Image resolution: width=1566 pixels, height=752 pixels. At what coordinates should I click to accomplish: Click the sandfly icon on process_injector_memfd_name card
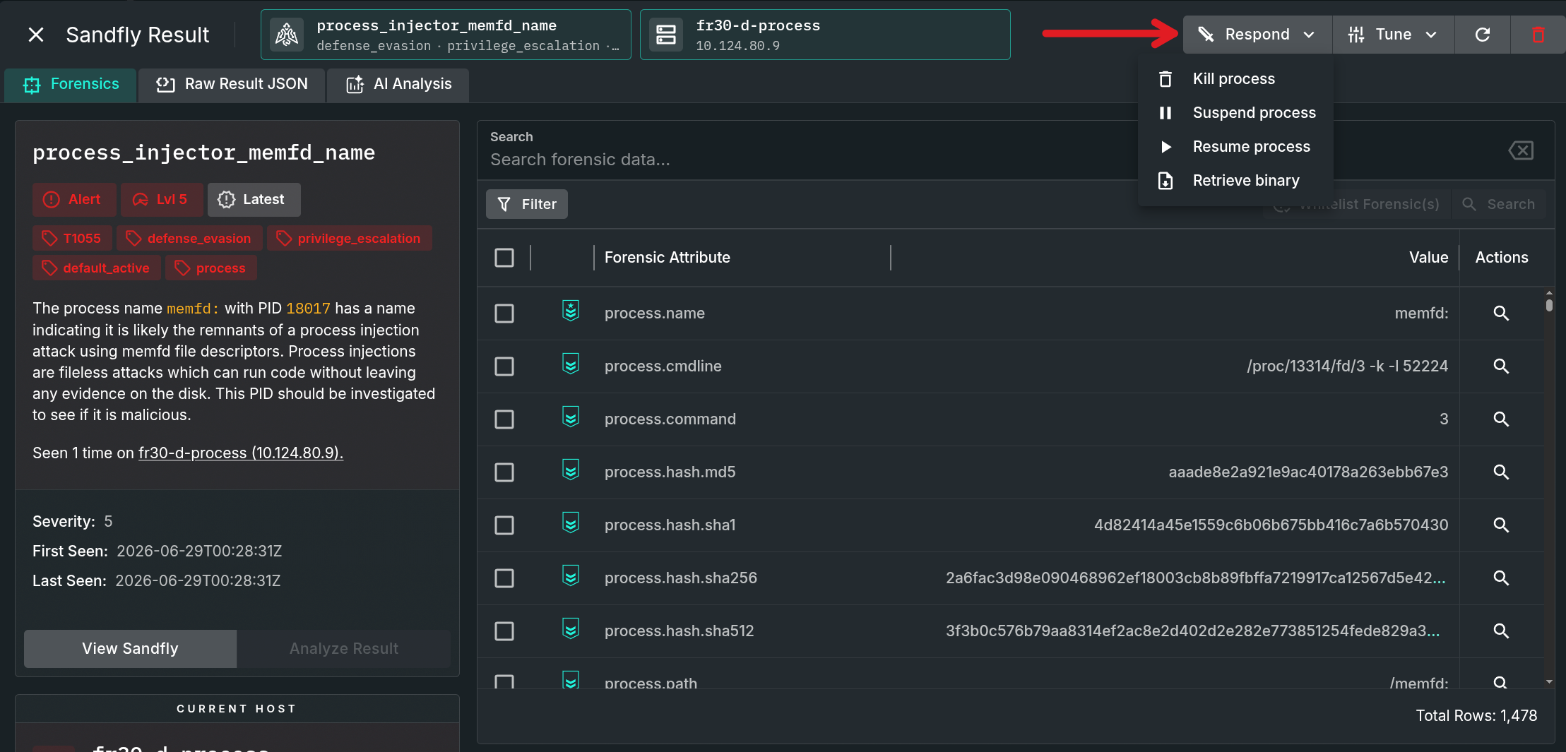(287, 35)
